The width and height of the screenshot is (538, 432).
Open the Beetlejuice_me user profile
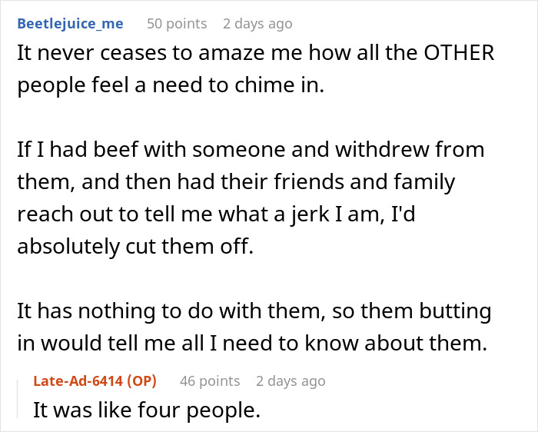[x=70, y=24]
